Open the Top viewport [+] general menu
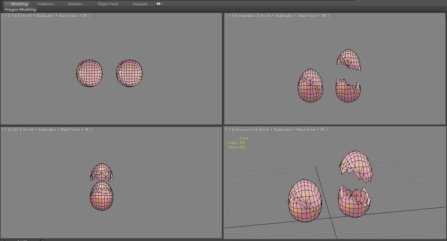Image resolution: width=447 pixels, height=241 pixels. (x=6, y=15)
